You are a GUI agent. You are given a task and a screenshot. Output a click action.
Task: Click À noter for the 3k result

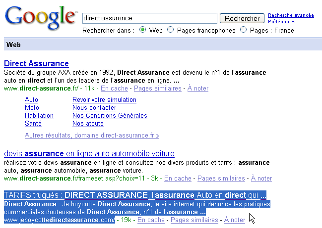261,178
